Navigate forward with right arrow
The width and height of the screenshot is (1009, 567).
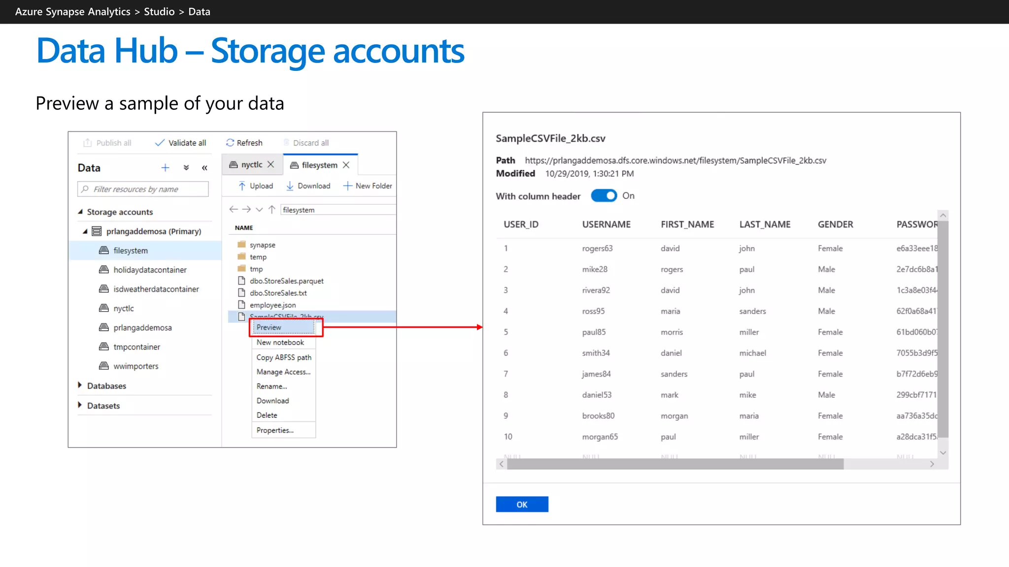(246, 210)
